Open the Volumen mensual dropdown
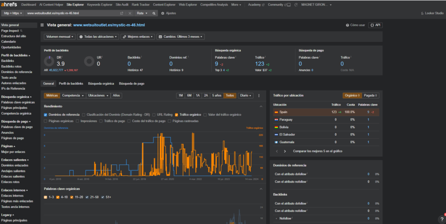This screenshot has height=224, width=446. click(59, 37)
